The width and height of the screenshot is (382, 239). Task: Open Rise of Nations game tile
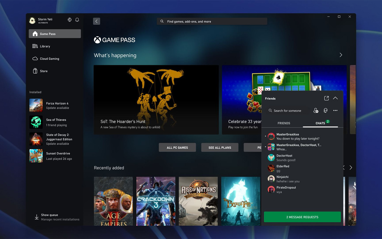click(x=198, y=201)
